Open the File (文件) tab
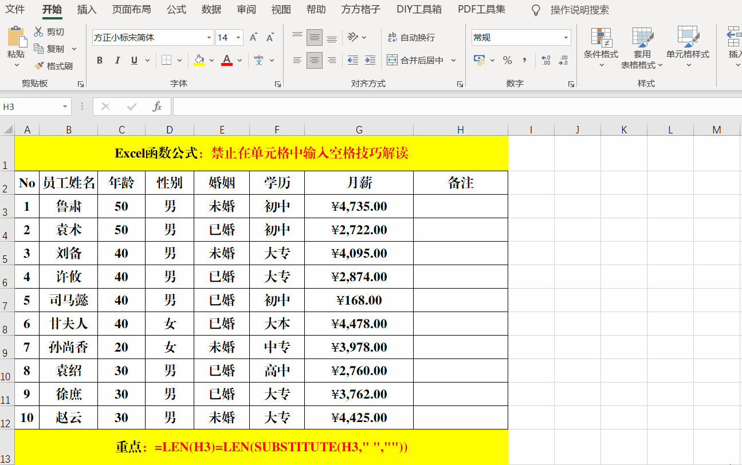This screenshot has height=465, width=742. (x=15, y=10)
